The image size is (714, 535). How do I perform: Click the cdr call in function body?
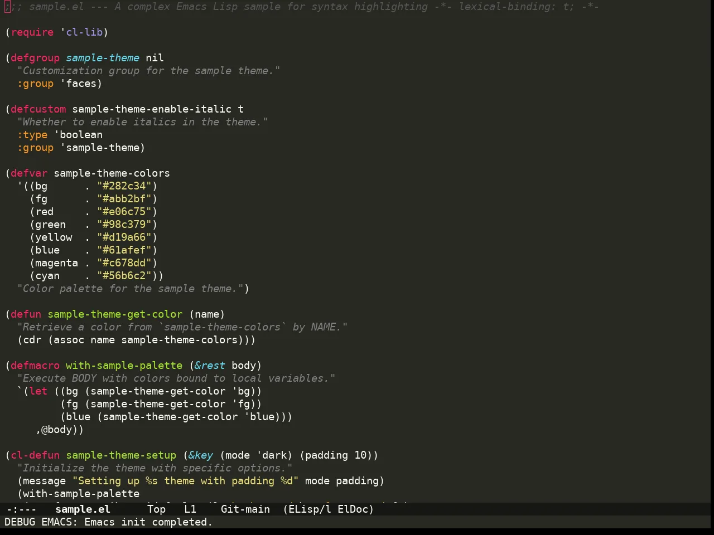pyautogui.click(x=32, y=340)
